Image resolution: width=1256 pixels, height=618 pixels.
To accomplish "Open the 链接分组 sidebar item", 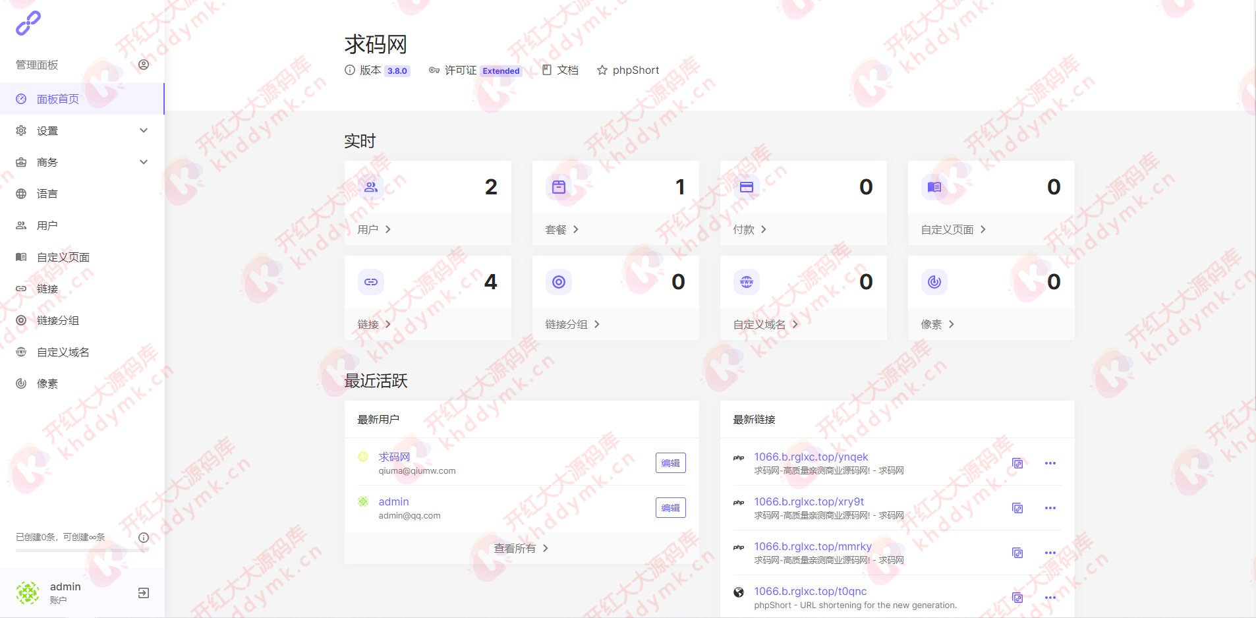I will coord(82,320).
